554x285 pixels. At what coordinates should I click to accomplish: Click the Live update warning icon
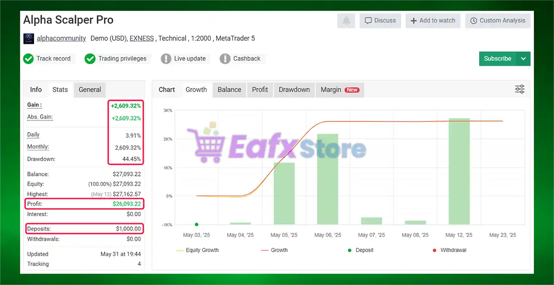click(x=166, y=59)
